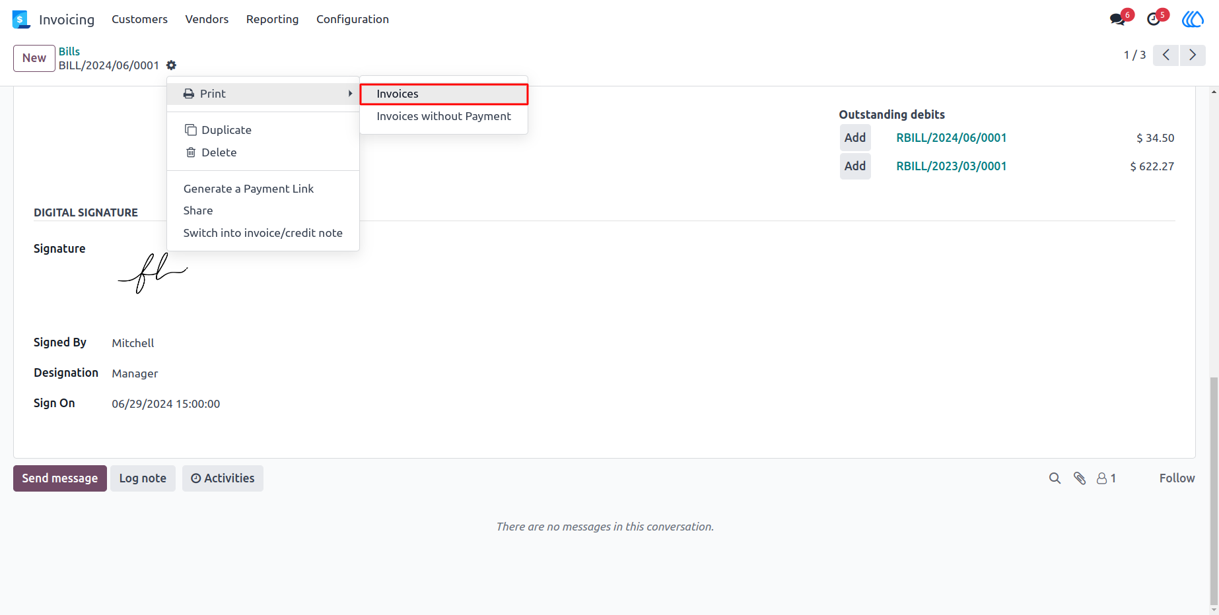This screenshot has height=615, width=1219.
Task: Click the $ 34.50 amount
Action: [x=1155, y=138]
